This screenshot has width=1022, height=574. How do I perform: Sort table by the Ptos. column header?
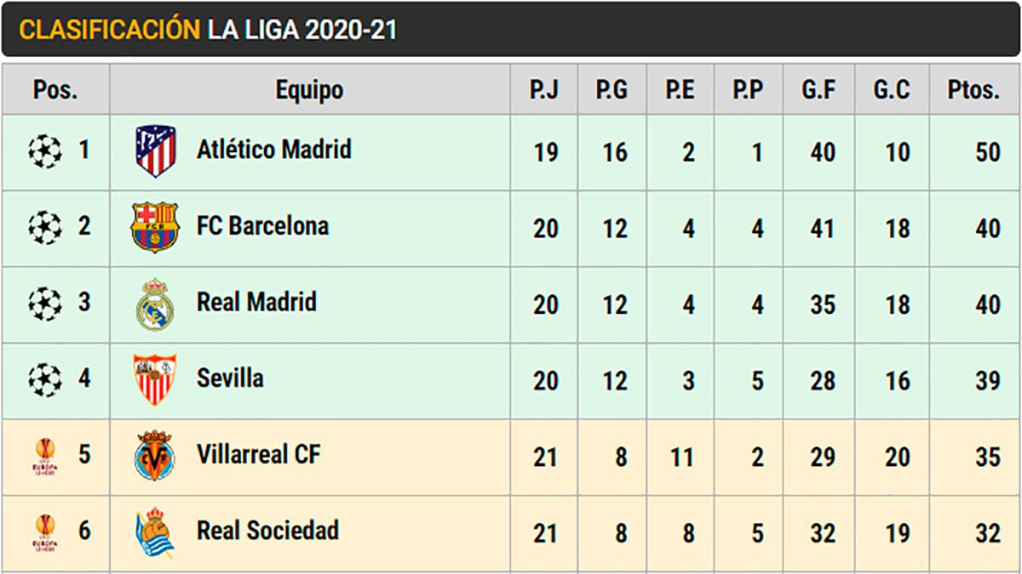point(973,89)
